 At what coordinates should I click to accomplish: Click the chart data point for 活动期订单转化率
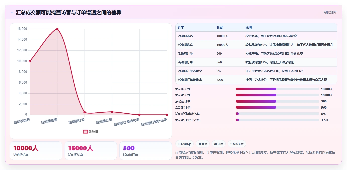pos(167,115)
